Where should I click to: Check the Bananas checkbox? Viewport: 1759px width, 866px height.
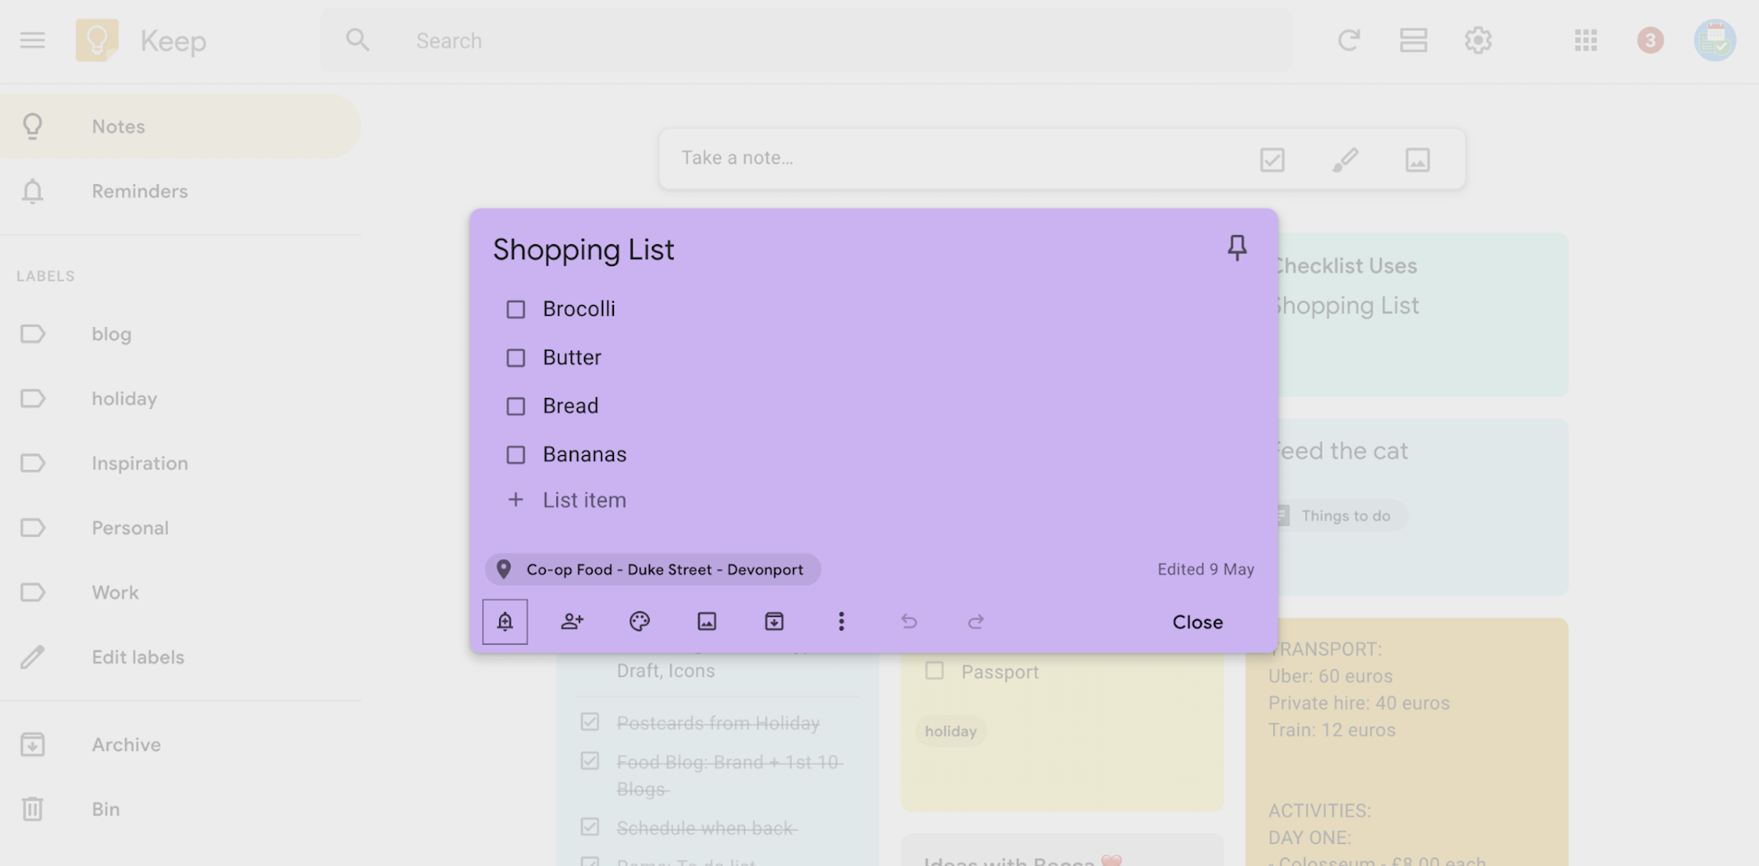[515, 454]
